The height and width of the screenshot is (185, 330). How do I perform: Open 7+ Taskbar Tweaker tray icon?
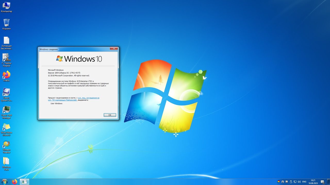point(283,182)
